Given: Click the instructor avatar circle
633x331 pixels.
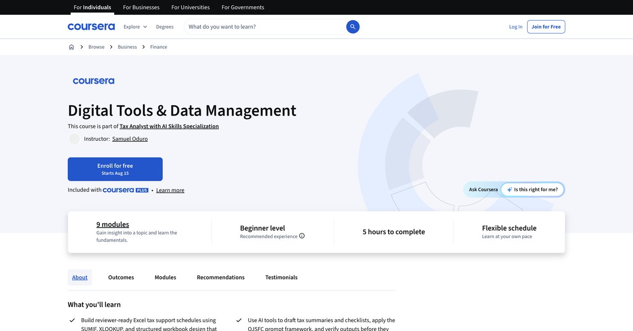Looking at the screenshot, I should coord(74,139).
